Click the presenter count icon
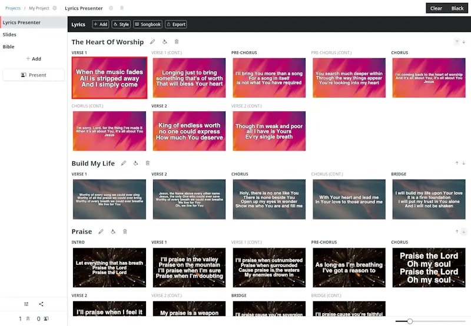The width and height of the screenshot is (471, 326). coord(46,318)
